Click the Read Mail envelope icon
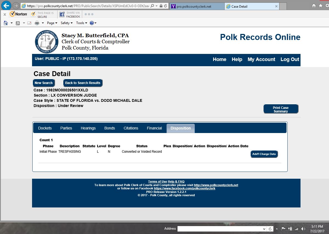This screenshot has width=329, height=234. [x=29, y=23]
